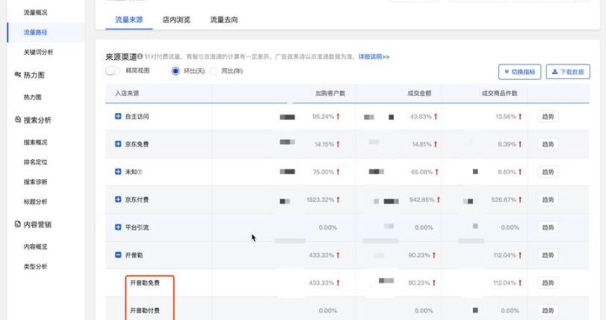Click the 95.24% value for 自主访问
The image size is (606, 320).
coord(323,116)
